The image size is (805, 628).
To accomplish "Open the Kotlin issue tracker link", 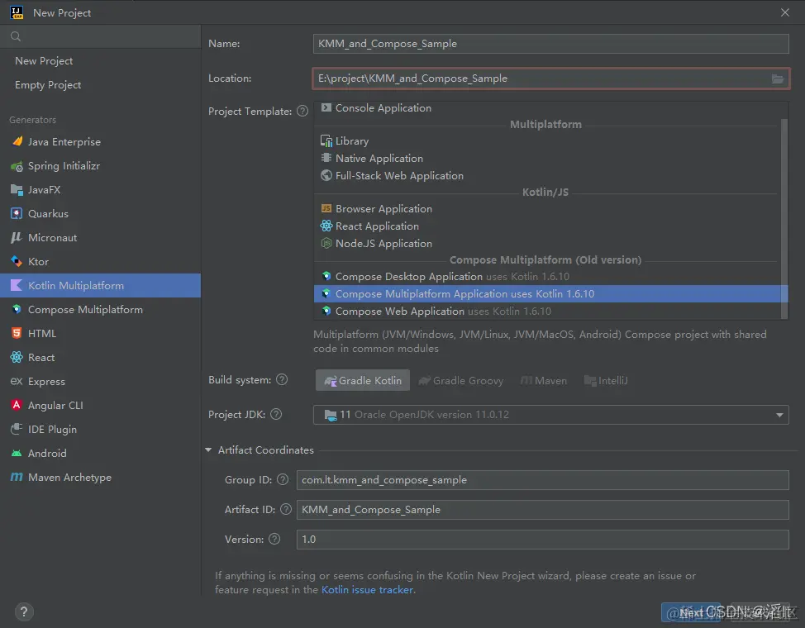I will pyautogui.click(x=367, y=589).
